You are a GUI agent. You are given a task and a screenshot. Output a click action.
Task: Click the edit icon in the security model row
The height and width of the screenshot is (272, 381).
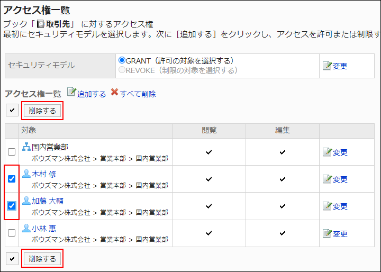327,66
